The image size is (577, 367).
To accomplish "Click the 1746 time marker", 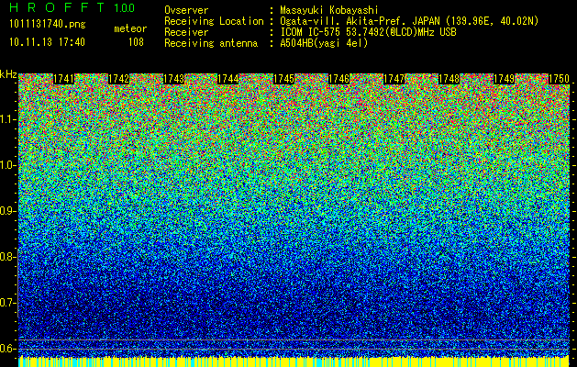I will pyautogui.click(x=338, y=79).
